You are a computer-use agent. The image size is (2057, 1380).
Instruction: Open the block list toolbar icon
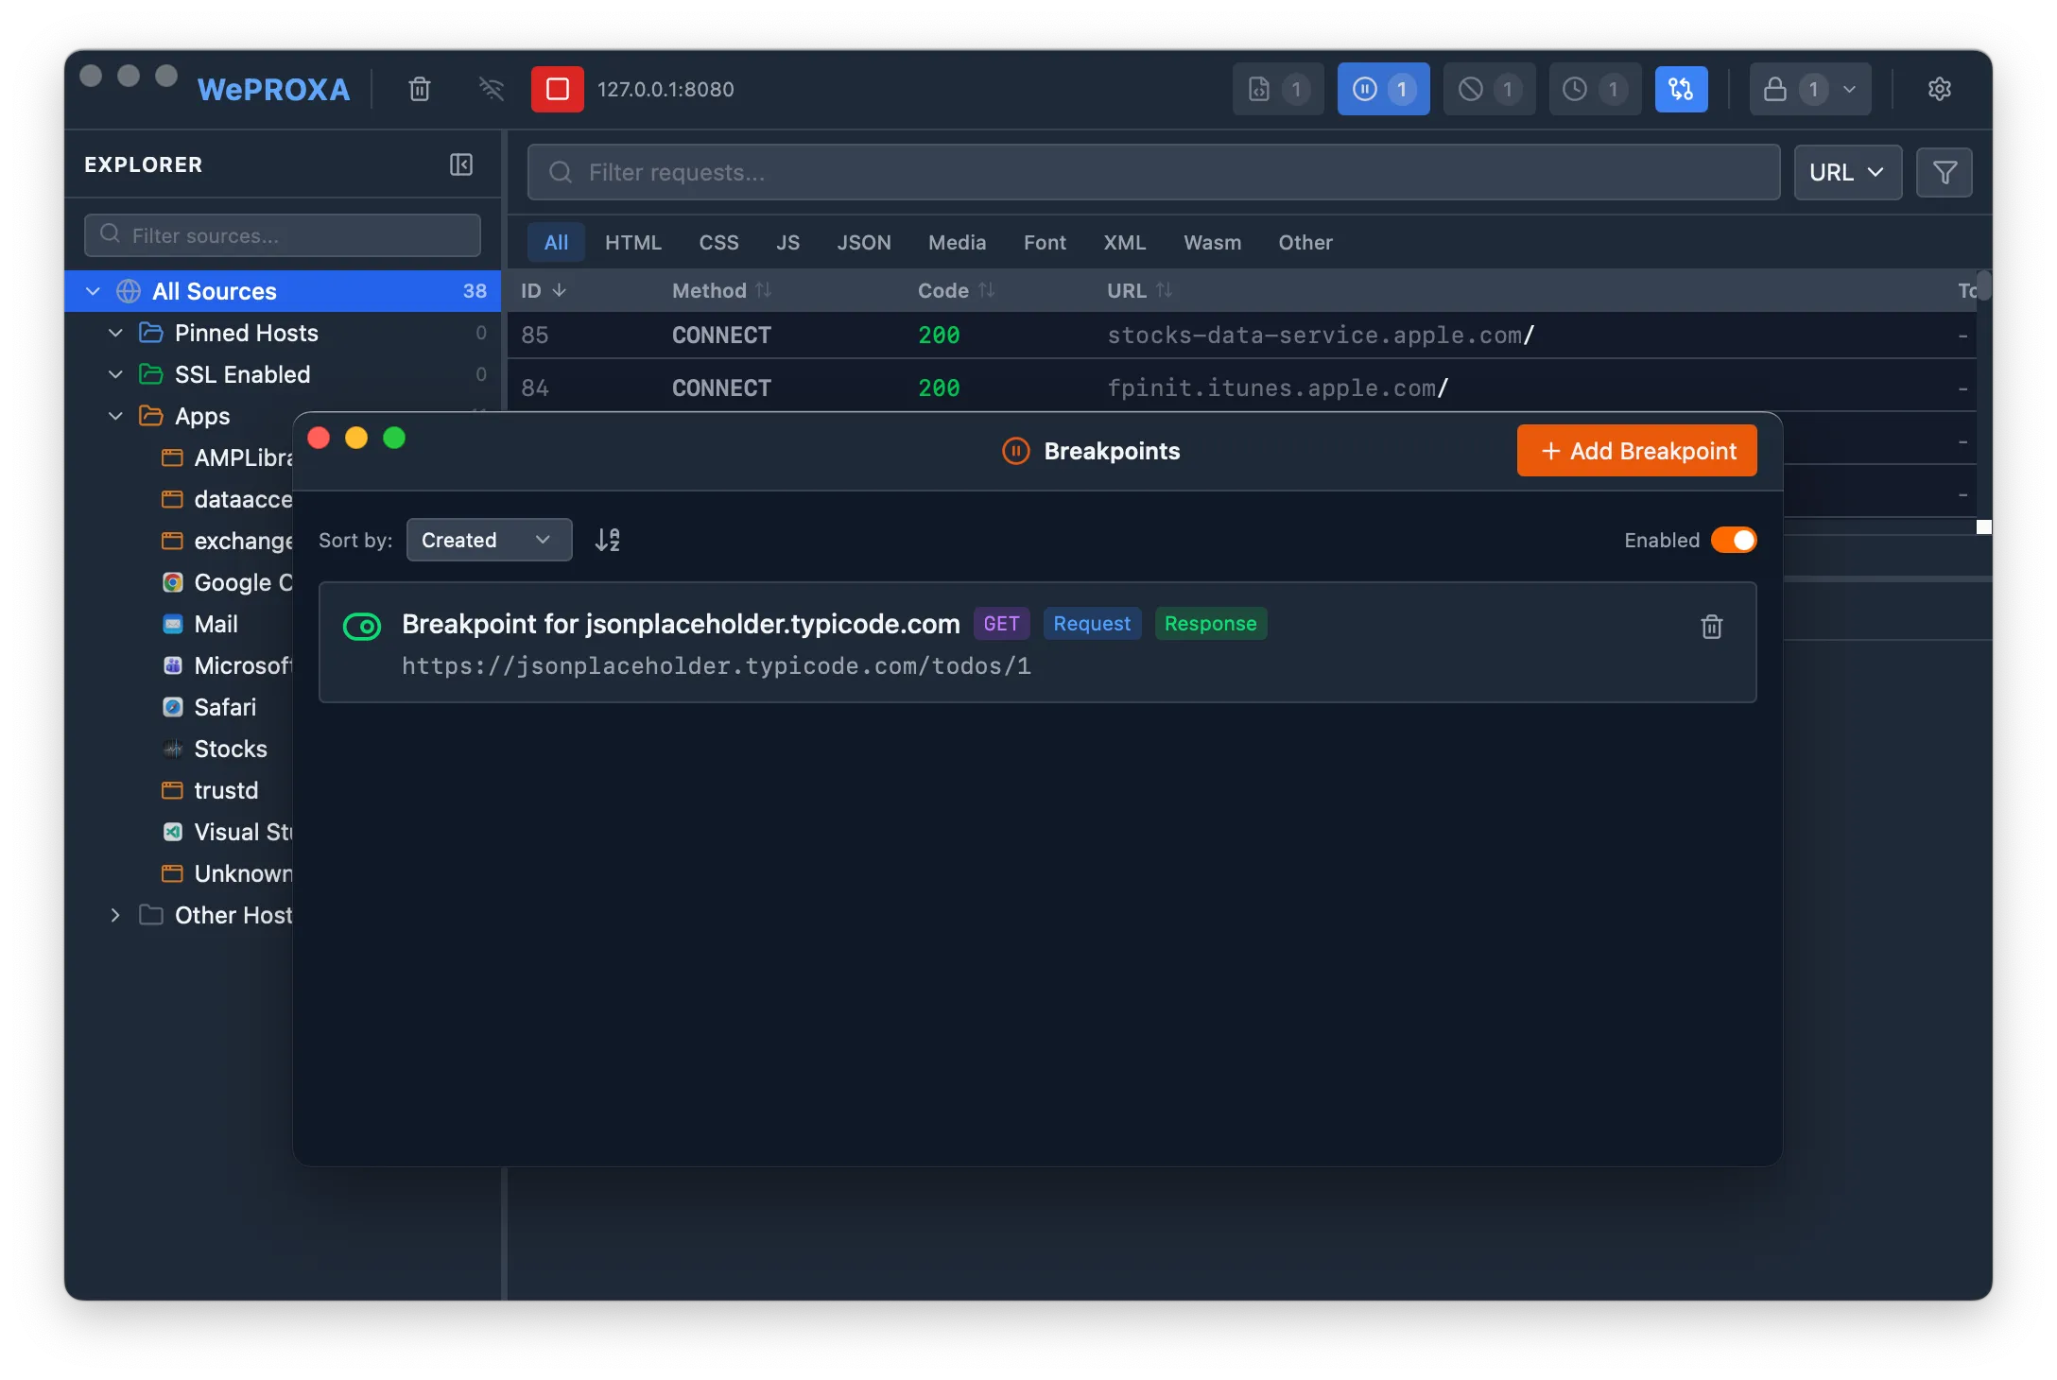pos(1489,89)
